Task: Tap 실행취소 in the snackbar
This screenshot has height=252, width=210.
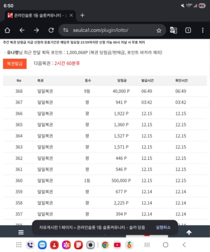Action: 163,227
